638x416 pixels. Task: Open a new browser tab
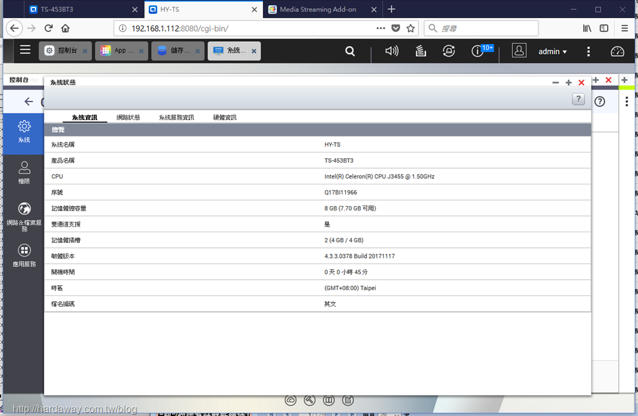point(391,9)
